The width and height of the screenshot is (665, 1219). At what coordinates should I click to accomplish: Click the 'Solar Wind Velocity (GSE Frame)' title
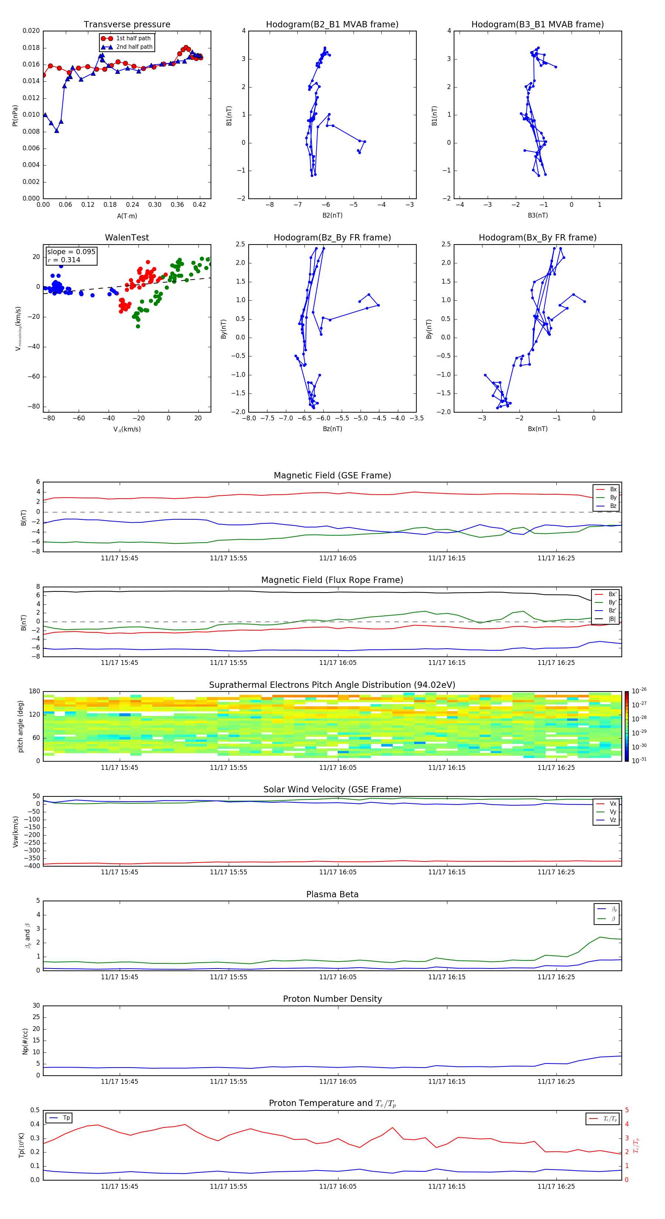(x=332, y=790)
